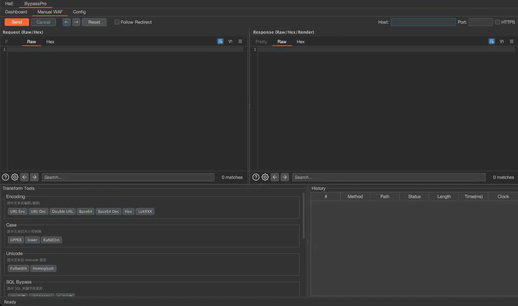Apply Hex encoding transform

pyautogui.click(x=128, y=212)
